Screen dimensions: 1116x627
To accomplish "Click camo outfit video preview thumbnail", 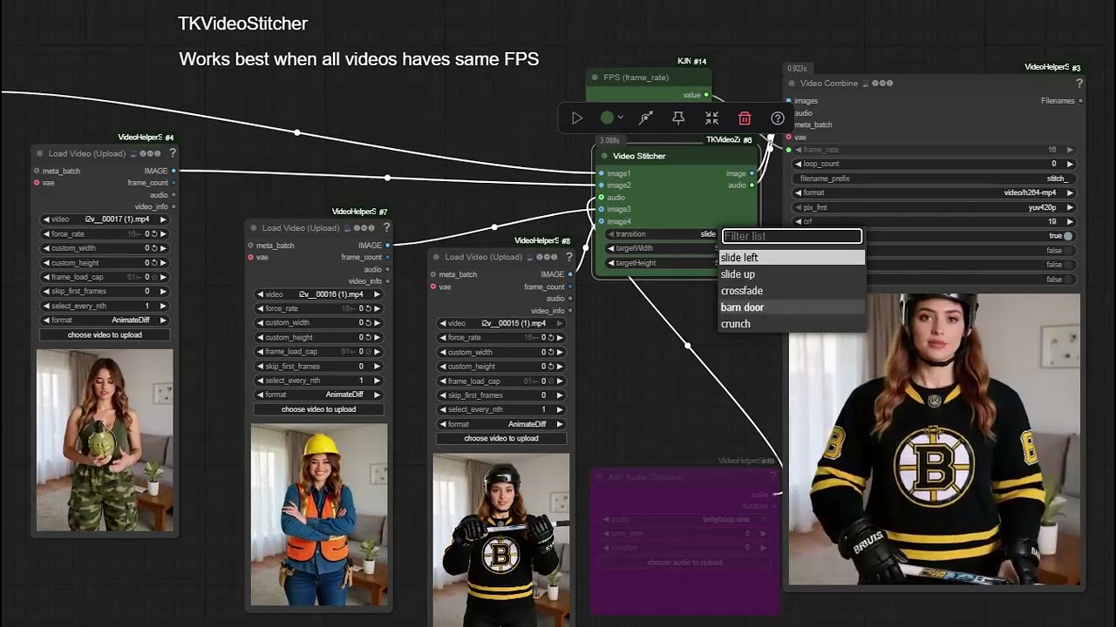I will point(105,440).
